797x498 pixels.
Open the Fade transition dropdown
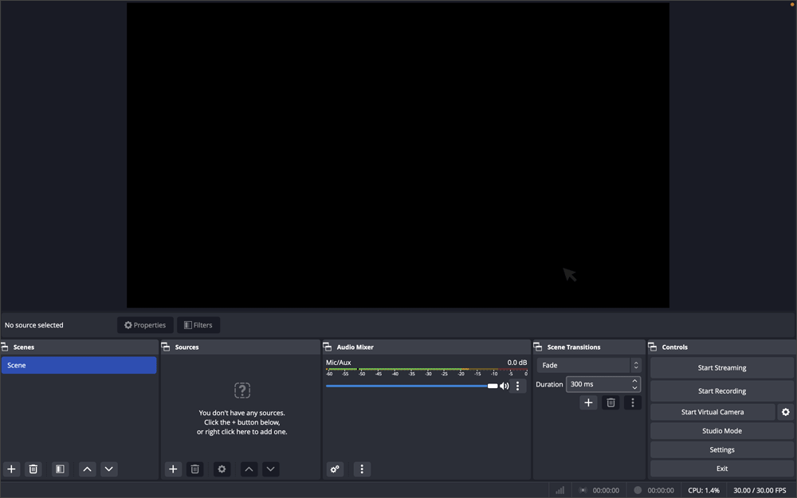coord(584,364)
